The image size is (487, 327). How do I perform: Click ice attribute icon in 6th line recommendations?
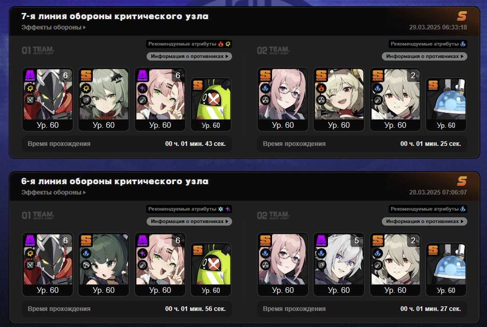click(221, 209)
